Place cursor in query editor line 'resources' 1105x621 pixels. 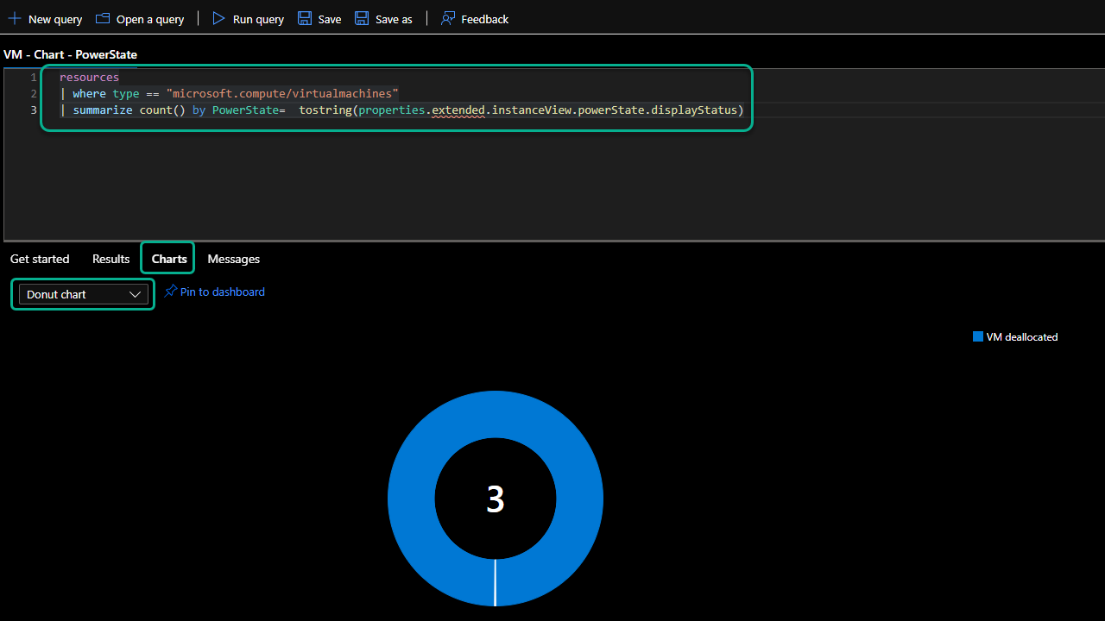[x=89, y=77]
